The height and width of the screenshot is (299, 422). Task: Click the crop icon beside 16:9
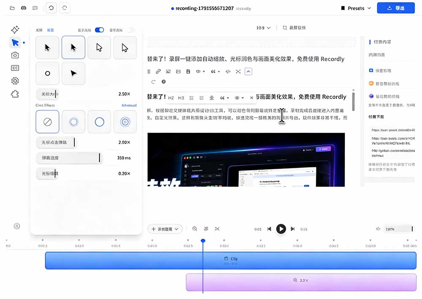[x=285, y=28]
